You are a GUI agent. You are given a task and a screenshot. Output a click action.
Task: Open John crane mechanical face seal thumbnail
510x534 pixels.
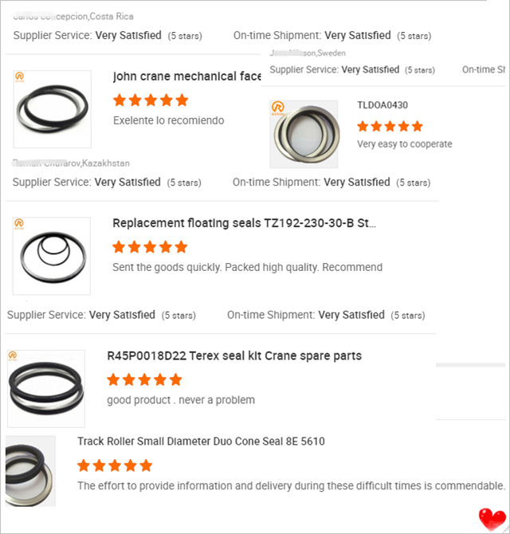click(53, 109)
